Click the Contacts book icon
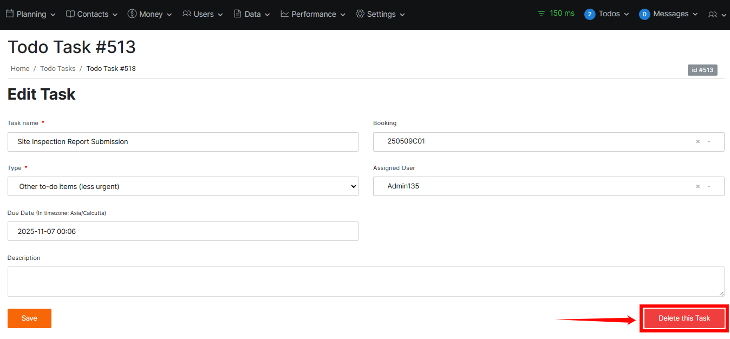The width and height of the screenshot is (730, 339). tap(70, 14)
